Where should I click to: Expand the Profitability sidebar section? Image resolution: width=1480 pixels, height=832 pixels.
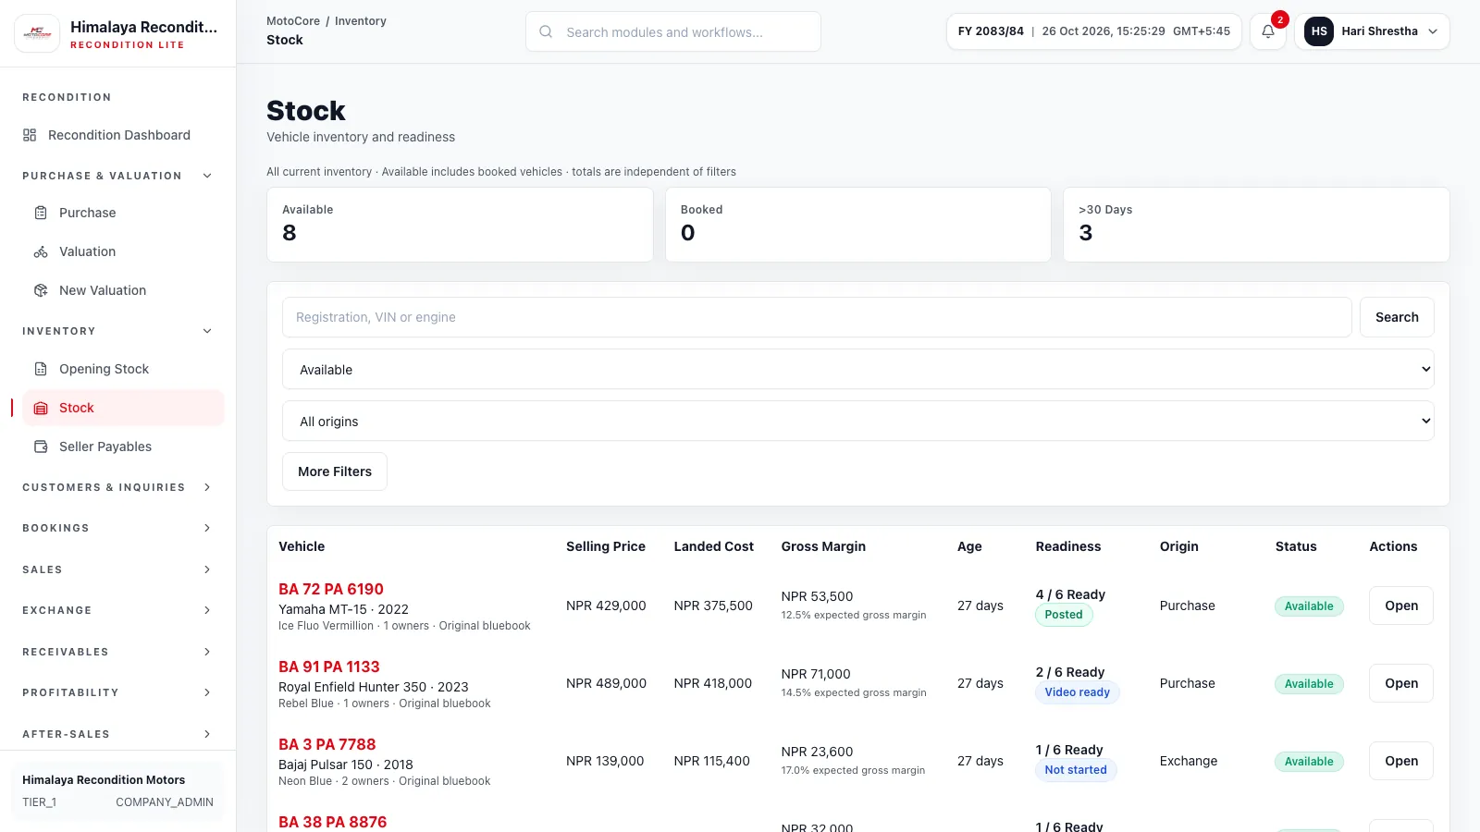pyautogui.click(x=207, y=692)
